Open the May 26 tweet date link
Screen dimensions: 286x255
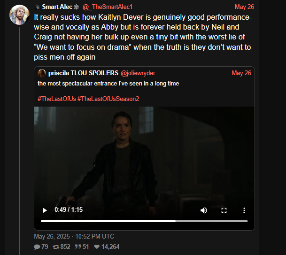244,7
